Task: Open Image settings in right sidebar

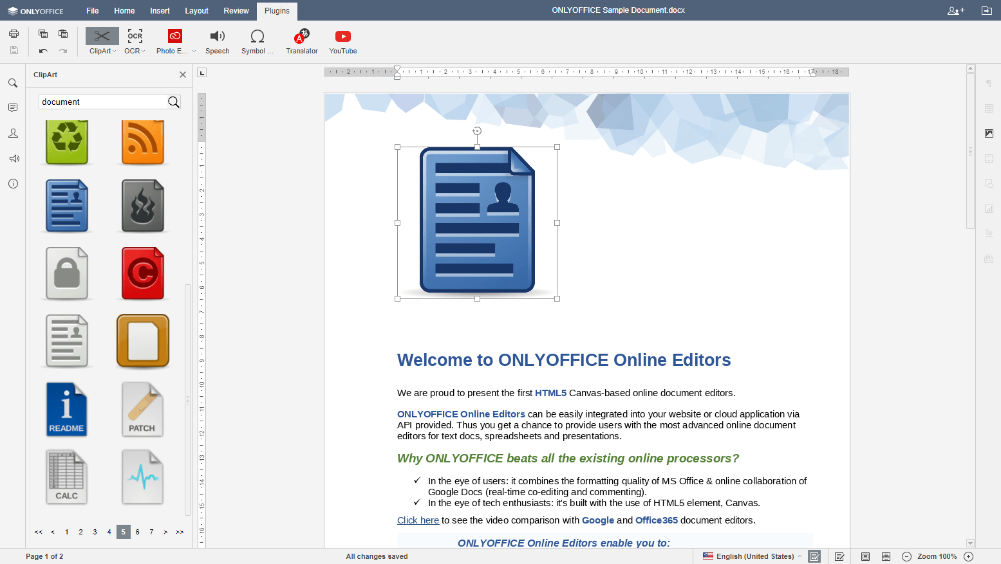Action: 989,133
